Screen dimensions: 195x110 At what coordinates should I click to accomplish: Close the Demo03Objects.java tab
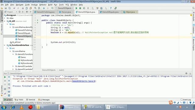pos(97,12)
